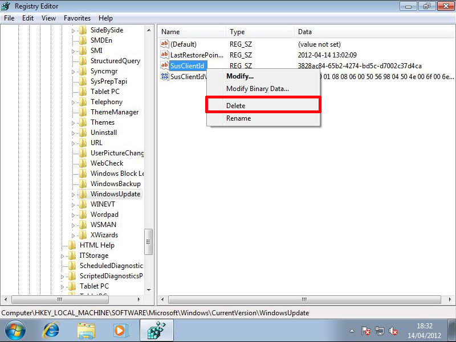Viewport: 456px width, 342px height.
Task: Click the SysPrepTapi key label
Action: tap(109, 81)
